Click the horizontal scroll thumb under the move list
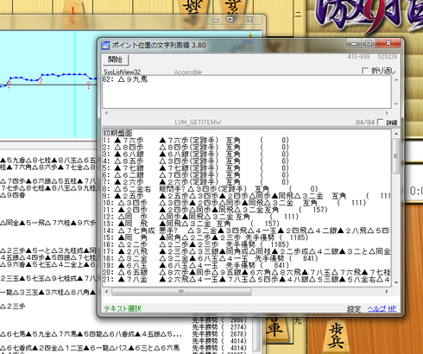 click(x=181, y=292)
